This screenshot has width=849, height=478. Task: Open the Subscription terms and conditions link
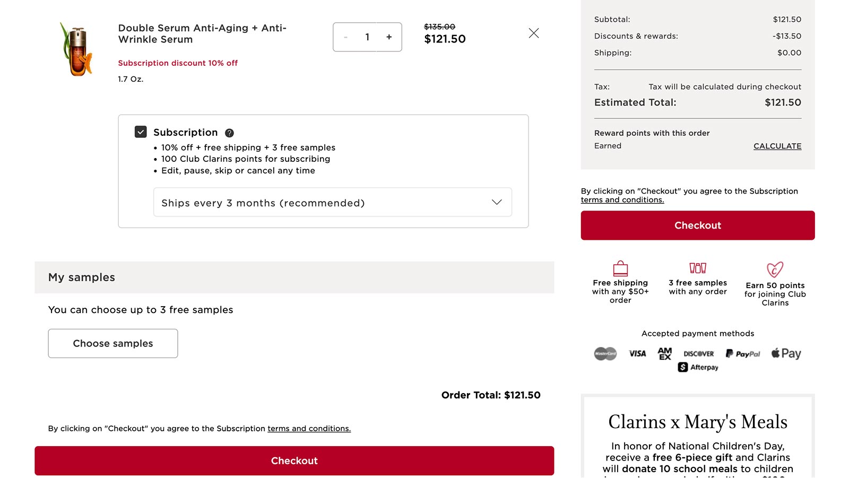622,199
